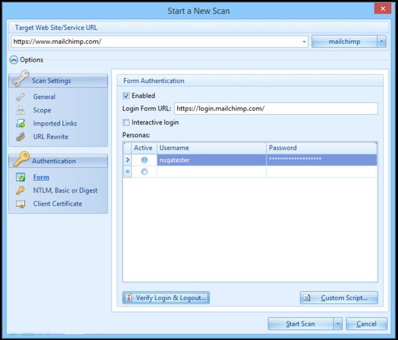Screen dimensions: 398x340
Task: Uncheck the Enabled checkbox
Action: [x=126, y=96]
